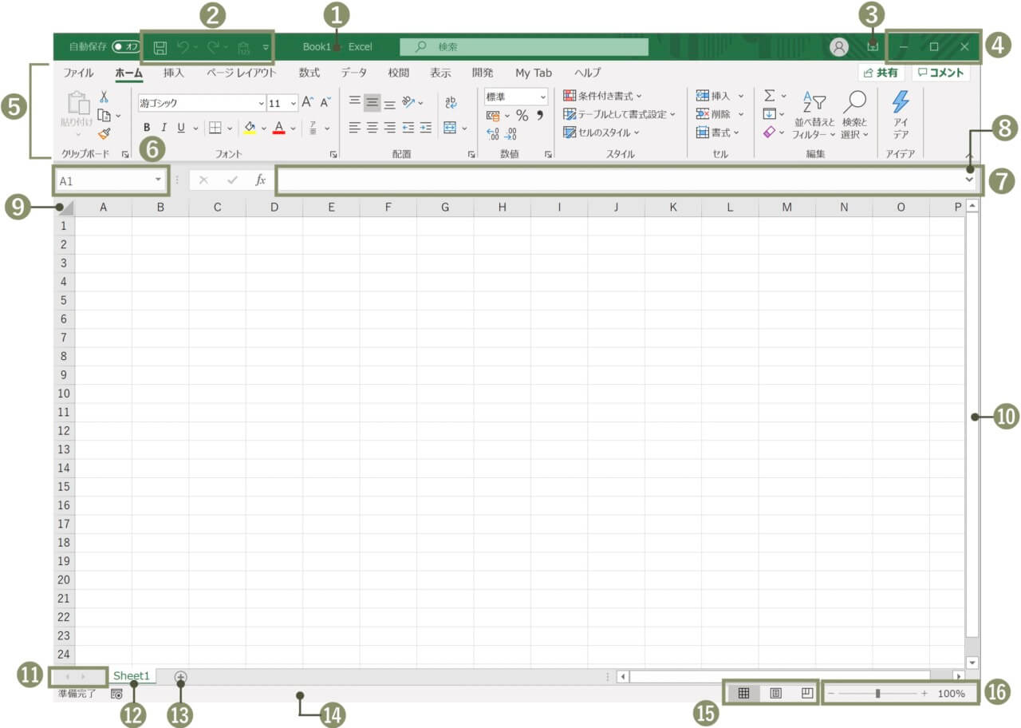Screen dimensions: 1021x728
Task: Click the 共有 share button
Action: [x=881, y=73]
